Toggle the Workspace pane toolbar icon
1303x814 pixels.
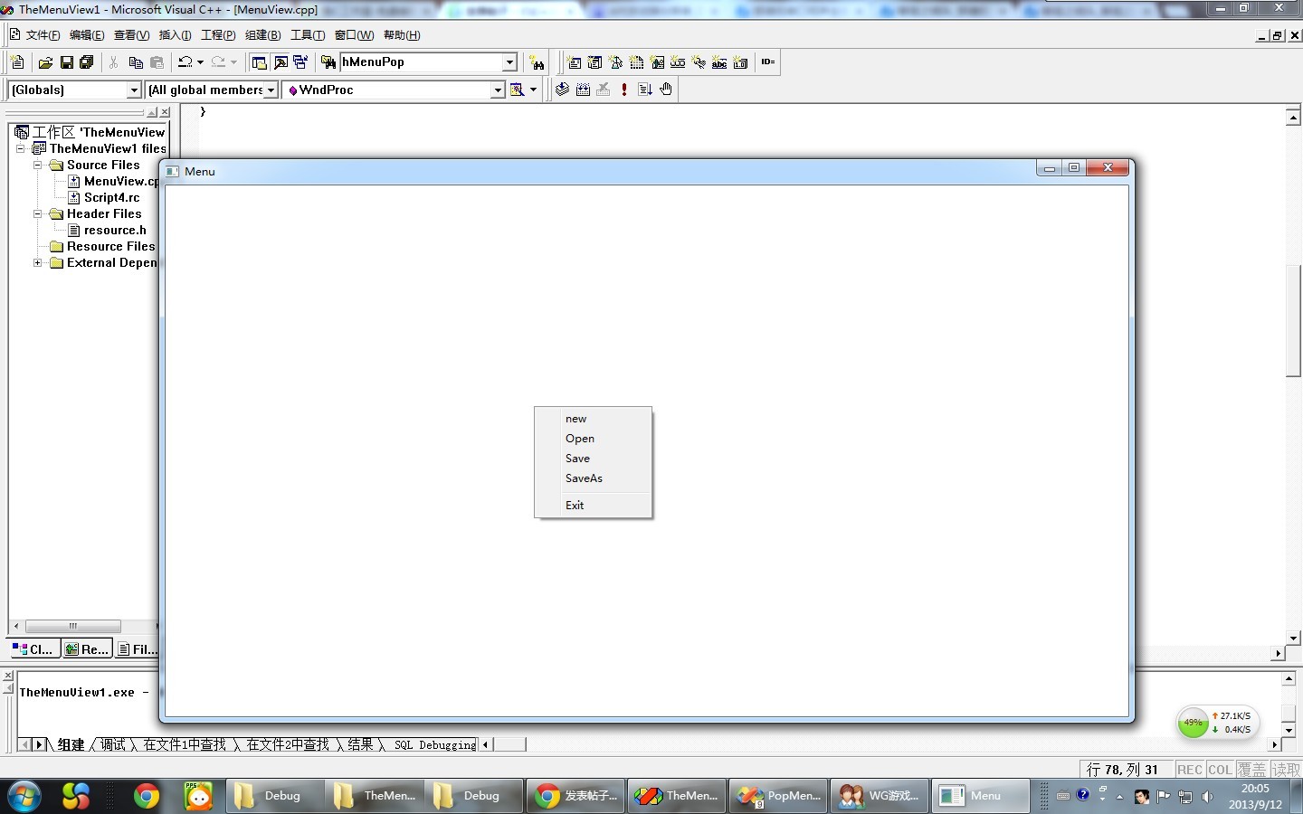coord(259,62)
